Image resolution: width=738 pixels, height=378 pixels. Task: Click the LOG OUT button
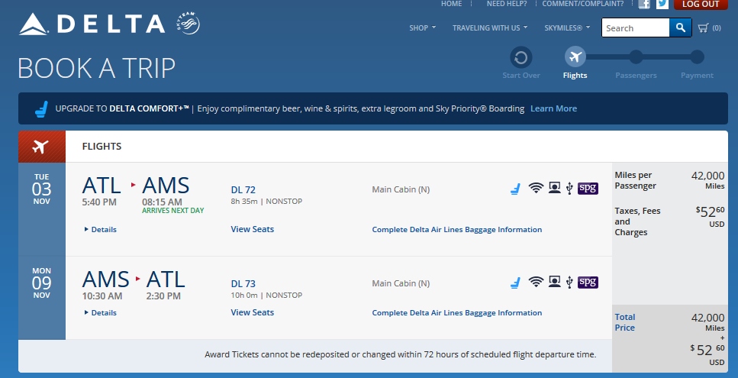click(701, 5)
